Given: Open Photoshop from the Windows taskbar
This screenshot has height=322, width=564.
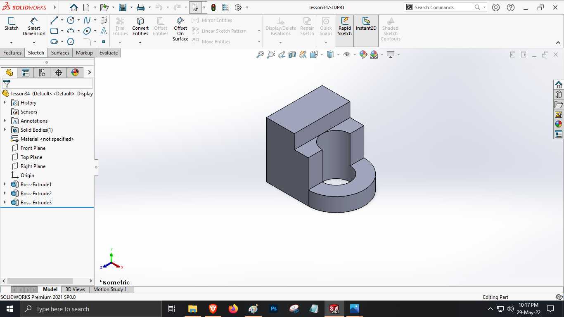Looking at the screenshot, I should point(274,309).
